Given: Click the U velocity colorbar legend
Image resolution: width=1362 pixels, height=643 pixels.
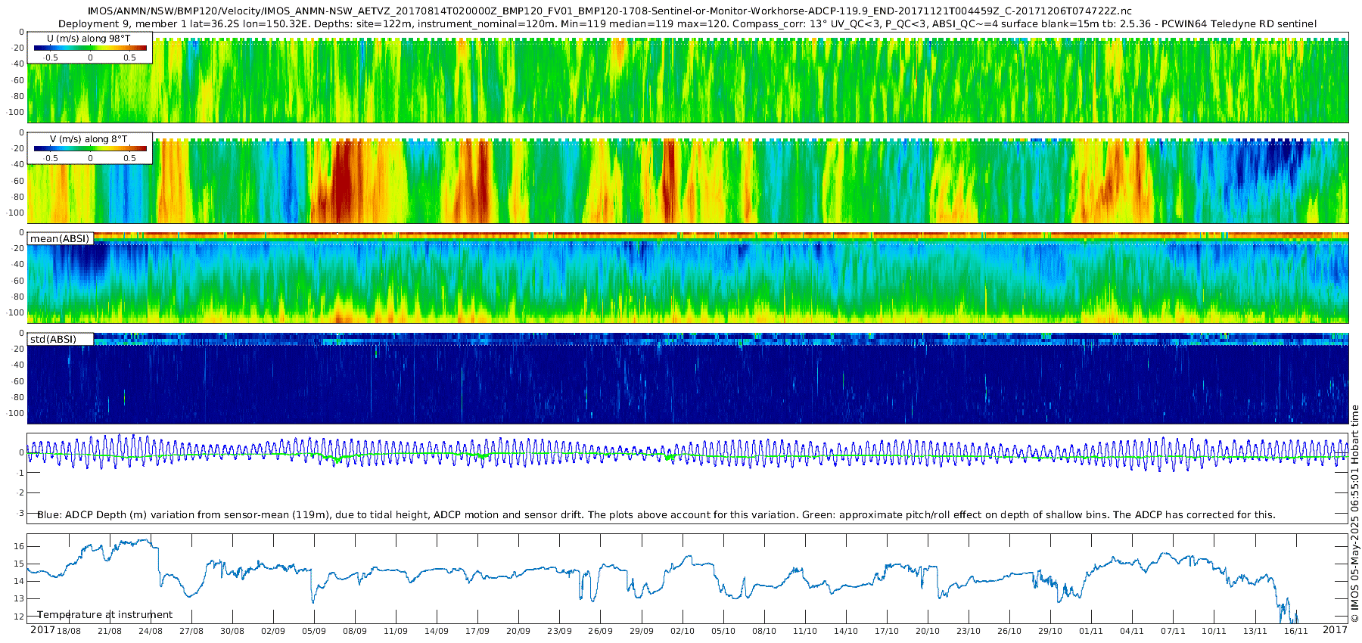Looking at the screenshot, I should coord(89,47).
